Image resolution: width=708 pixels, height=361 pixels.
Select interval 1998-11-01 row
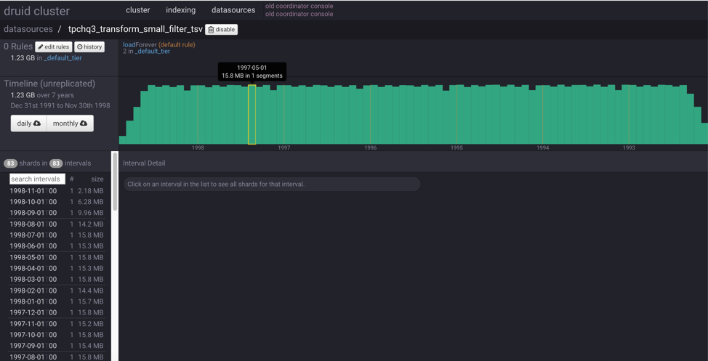pos(57,191)
